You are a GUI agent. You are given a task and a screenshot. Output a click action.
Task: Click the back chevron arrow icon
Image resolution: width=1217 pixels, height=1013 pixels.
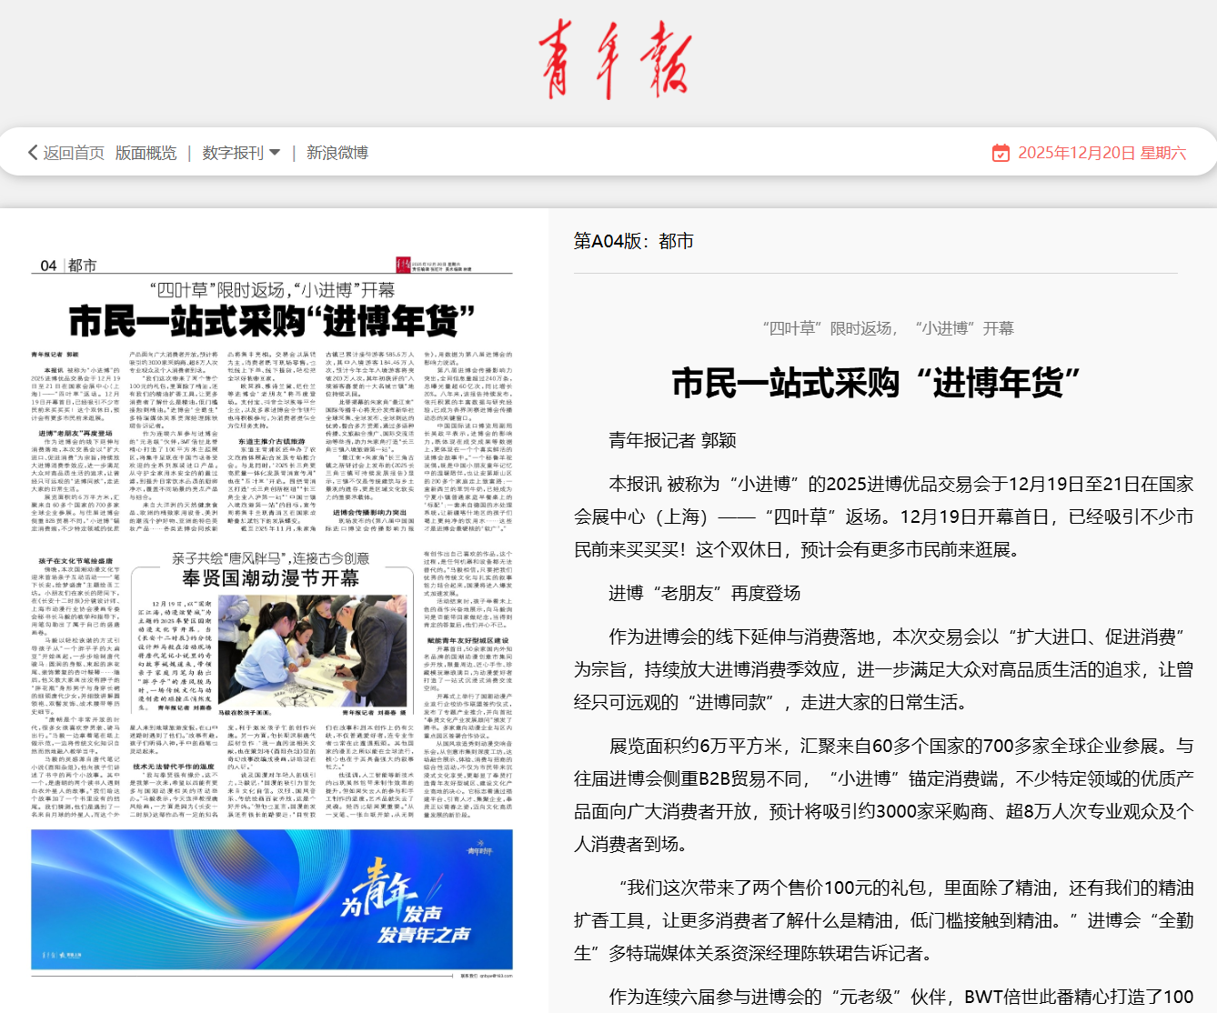(x=33, y=153)
